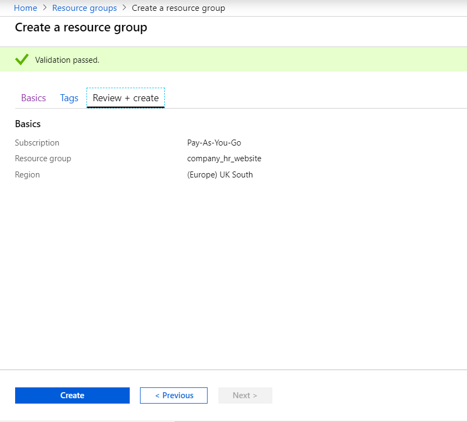
Task: Switch to the Tags tab
Action: pos(69,98)
